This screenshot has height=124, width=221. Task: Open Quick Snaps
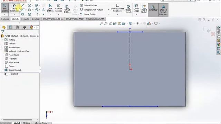[136, 8]
